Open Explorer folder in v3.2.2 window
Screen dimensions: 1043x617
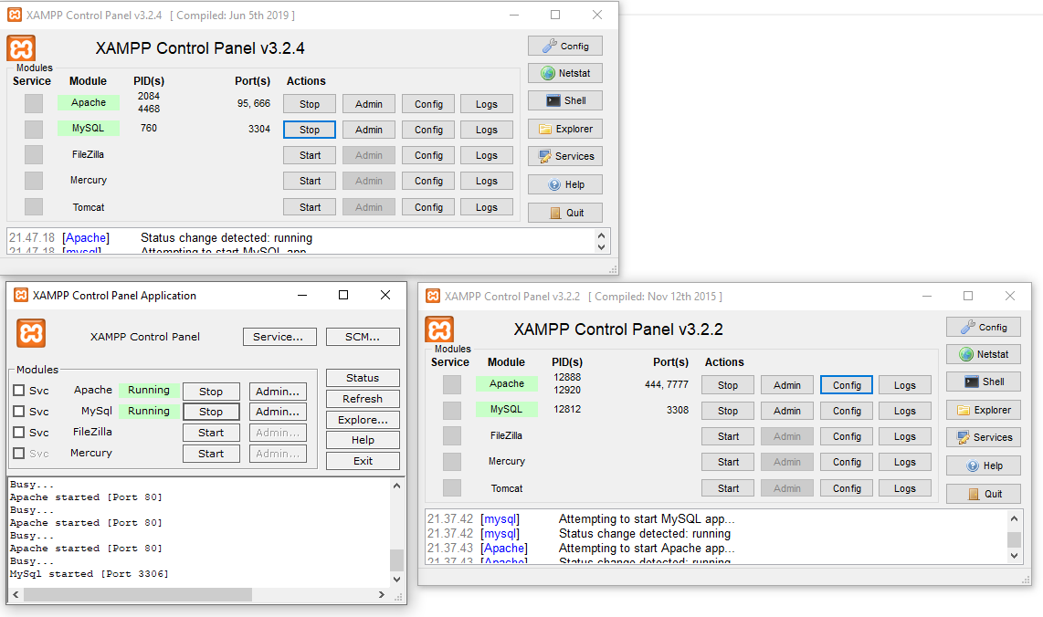(984, 410)
